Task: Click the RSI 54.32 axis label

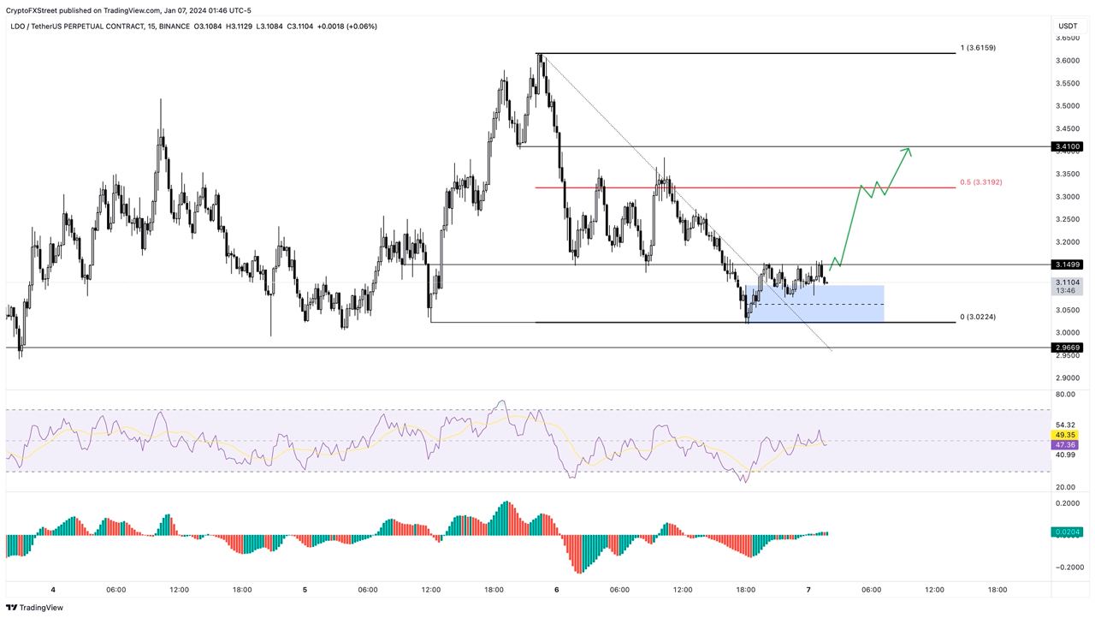Action: (1066, 425)
